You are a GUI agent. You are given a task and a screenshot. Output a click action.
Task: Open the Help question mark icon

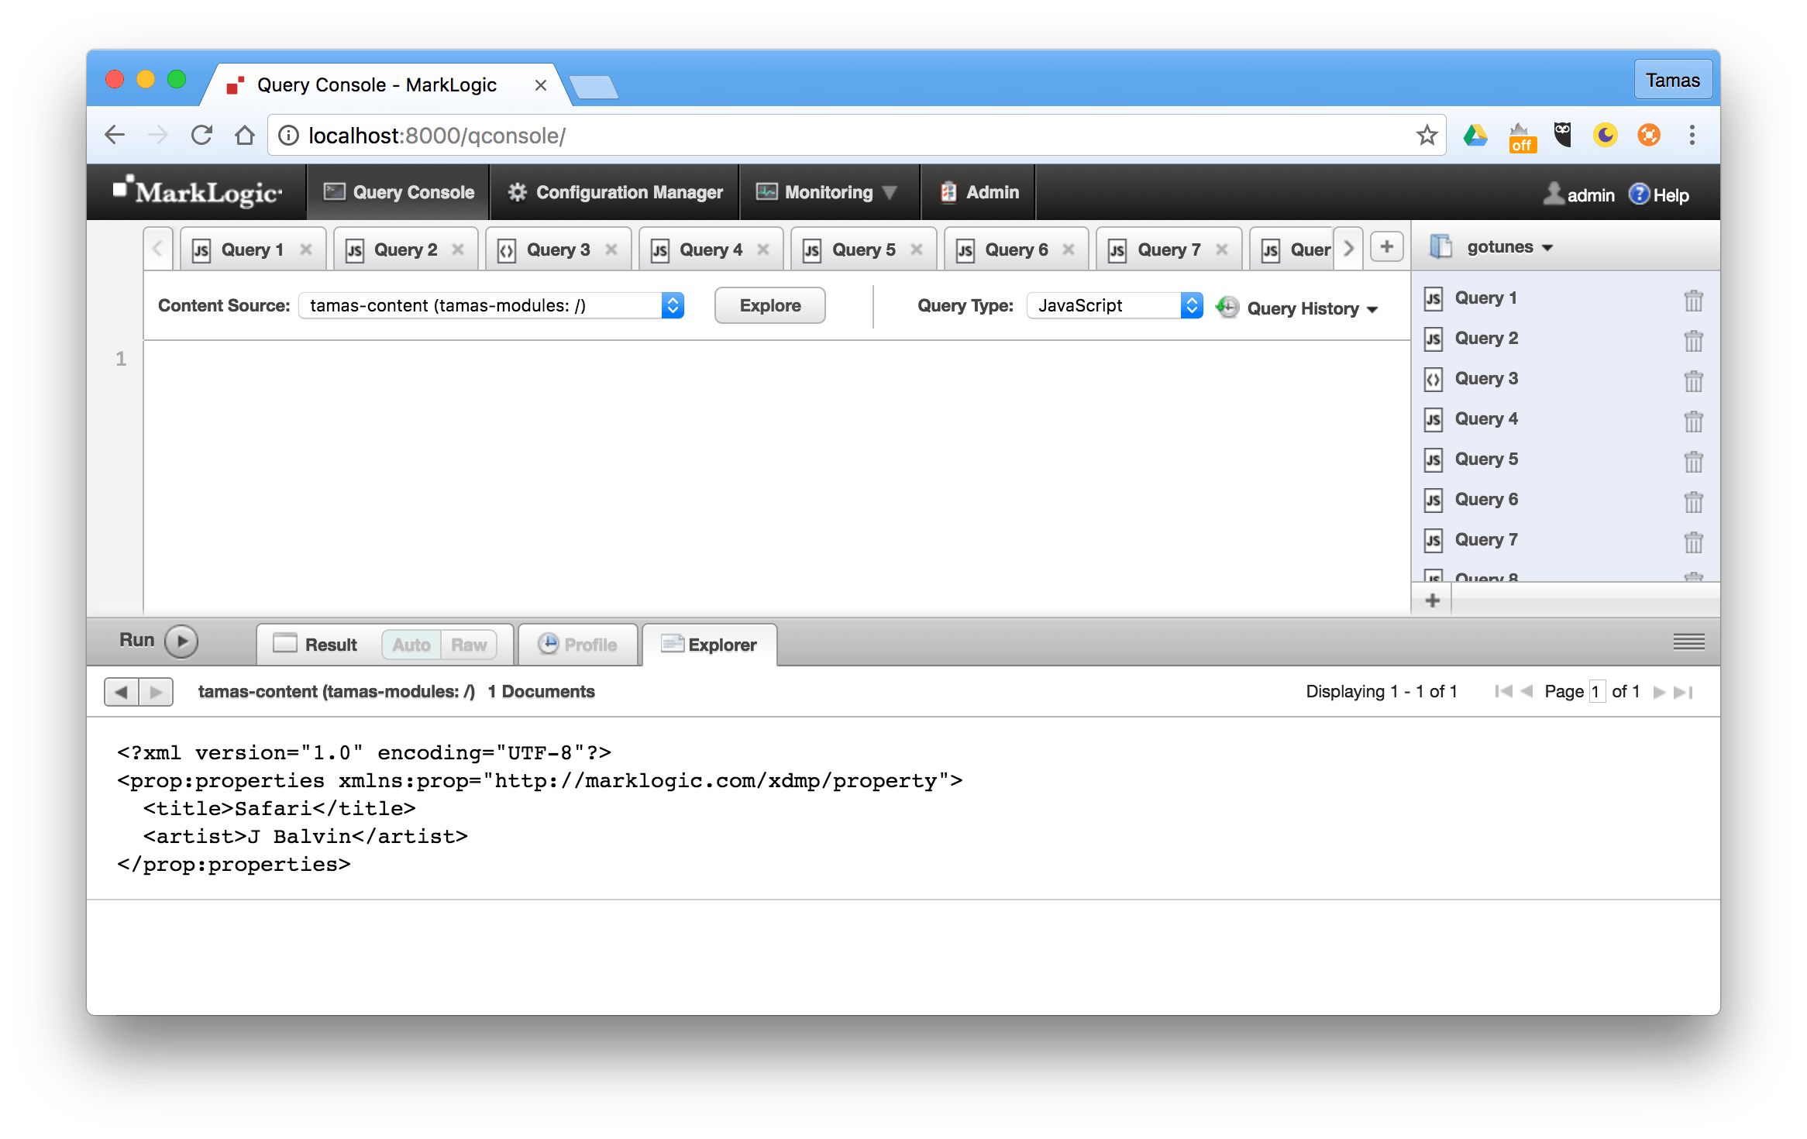(x=1639, y=194)
